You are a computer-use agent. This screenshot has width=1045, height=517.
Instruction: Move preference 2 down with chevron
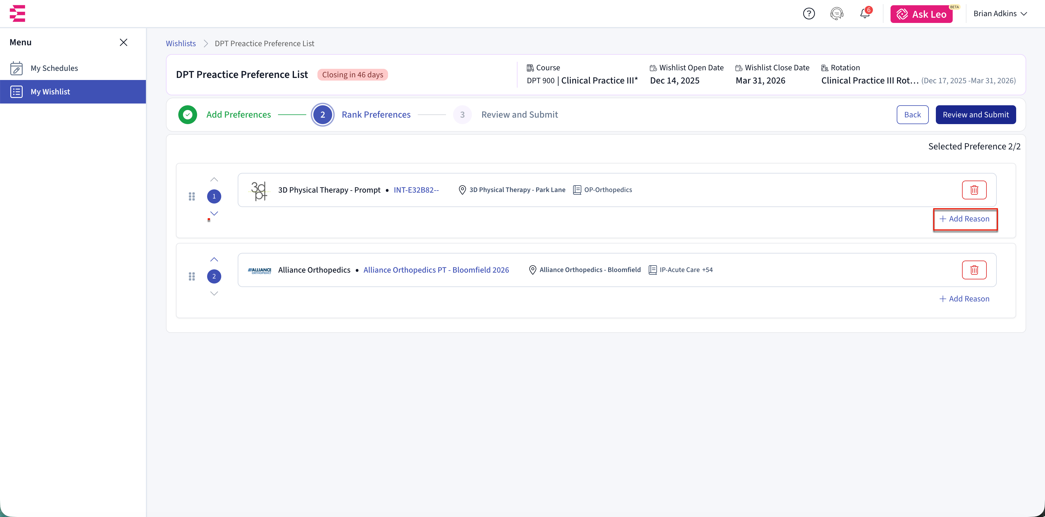tap(214, 293)
